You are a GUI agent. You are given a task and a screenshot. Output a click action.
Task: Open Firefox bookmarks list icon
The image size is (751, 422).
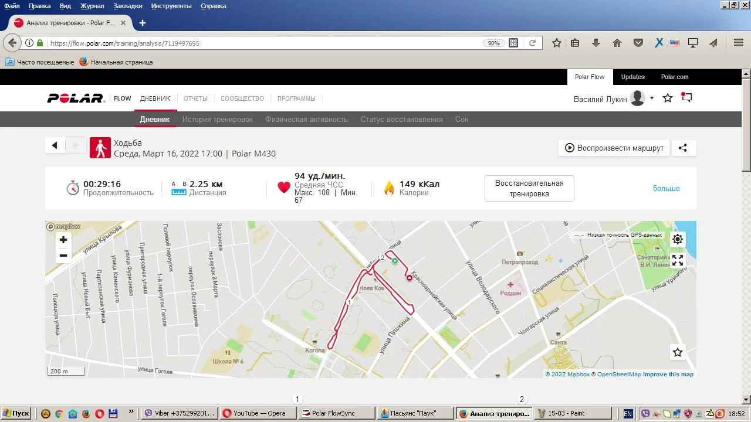[x=575, y=43]
